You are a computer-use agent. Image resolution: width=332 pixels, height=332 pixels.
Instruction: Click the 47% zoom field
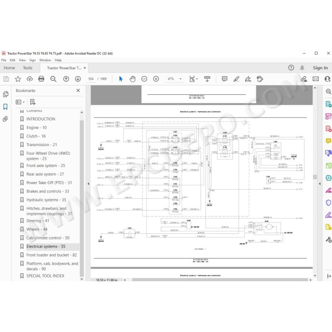coord(171,79)
